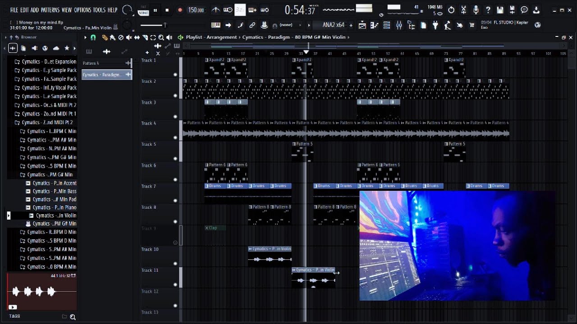Select Pattern 4 in the picker panel
This screenshot has width=577, height=324.
click(107, 63)
